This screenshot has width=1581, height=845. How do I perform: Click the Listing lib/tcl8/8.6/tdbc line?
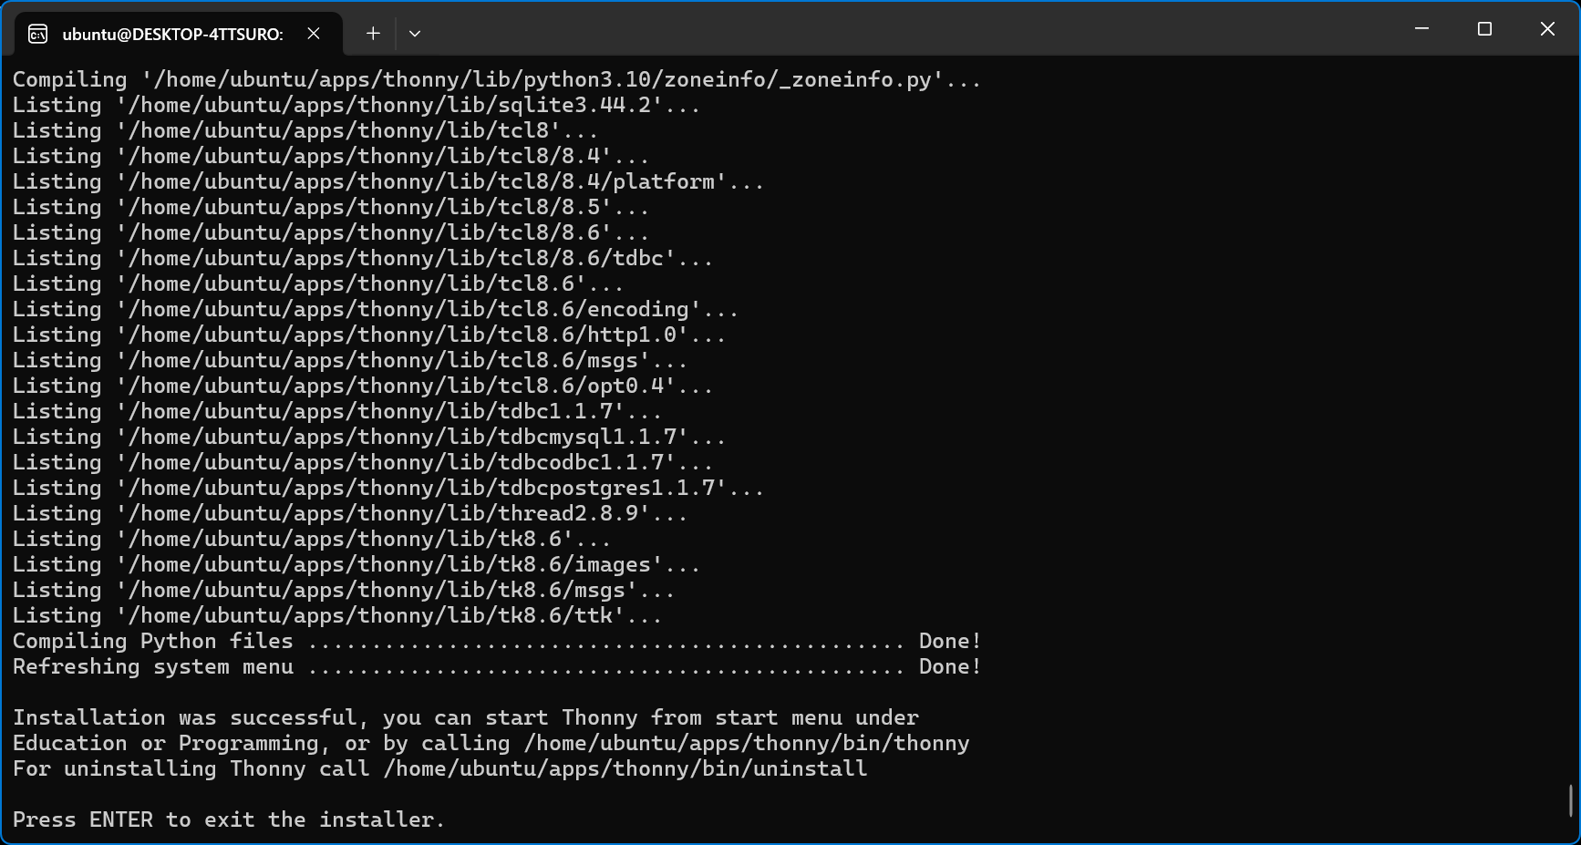click(x=363, y=258)
